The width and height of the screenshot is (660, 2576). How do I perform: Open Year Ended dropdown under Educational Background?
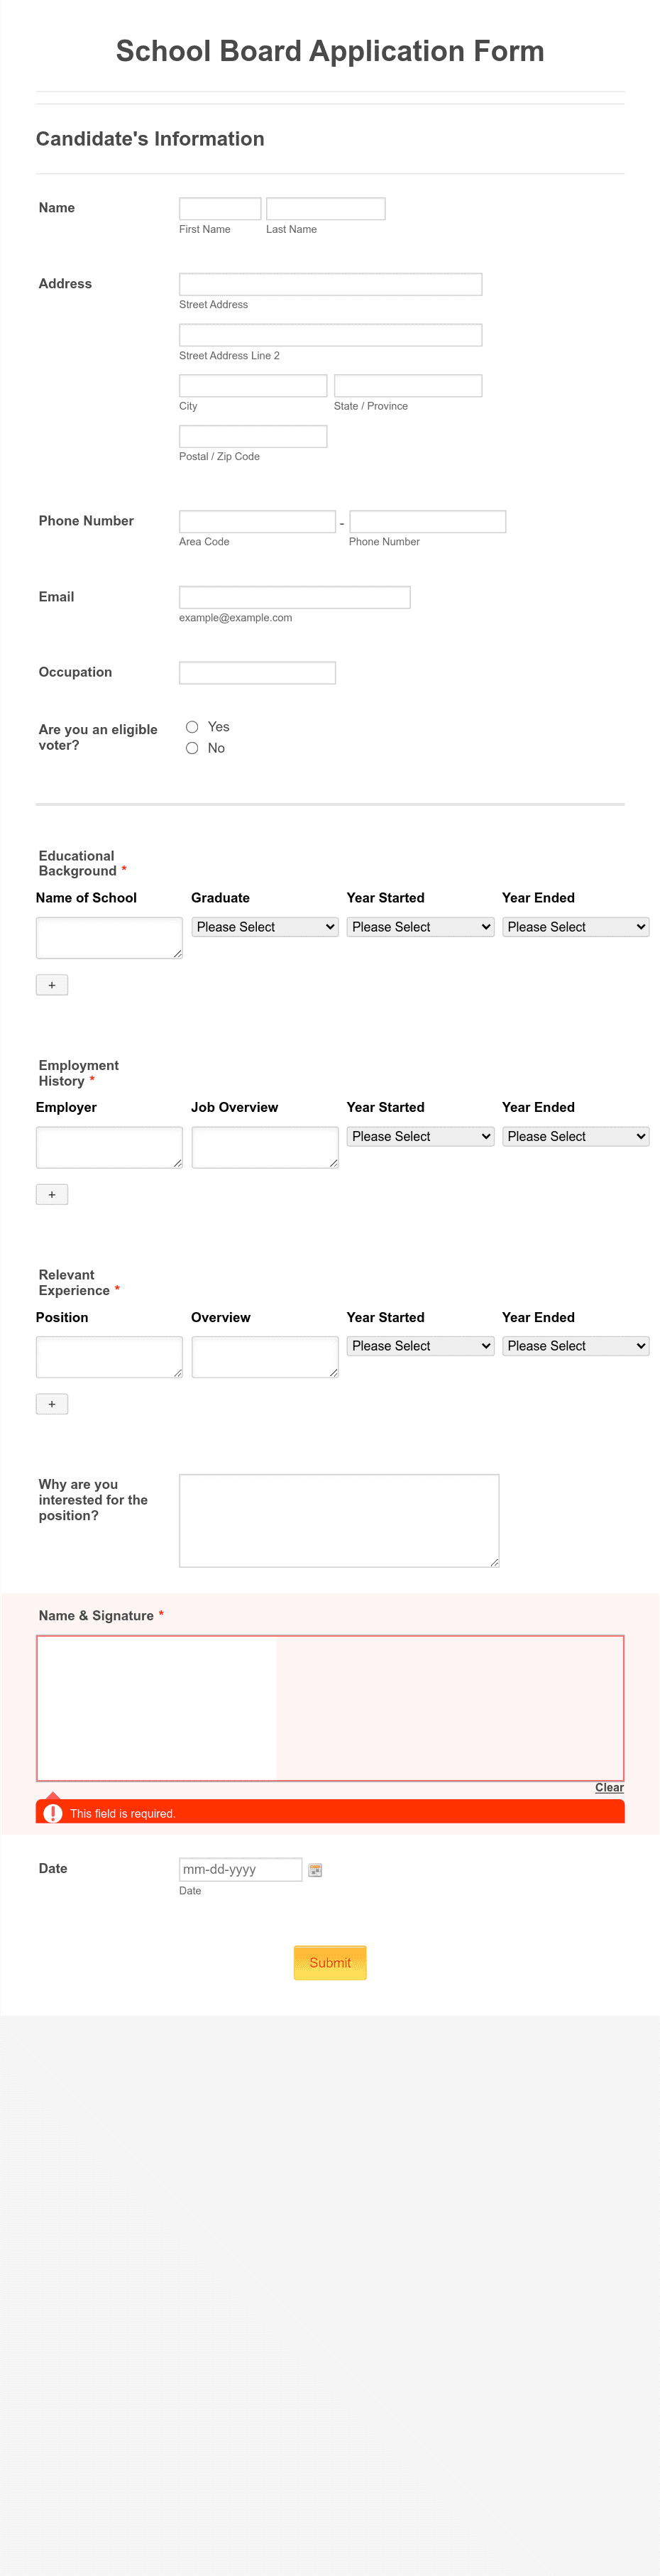[x=575, y=926]
